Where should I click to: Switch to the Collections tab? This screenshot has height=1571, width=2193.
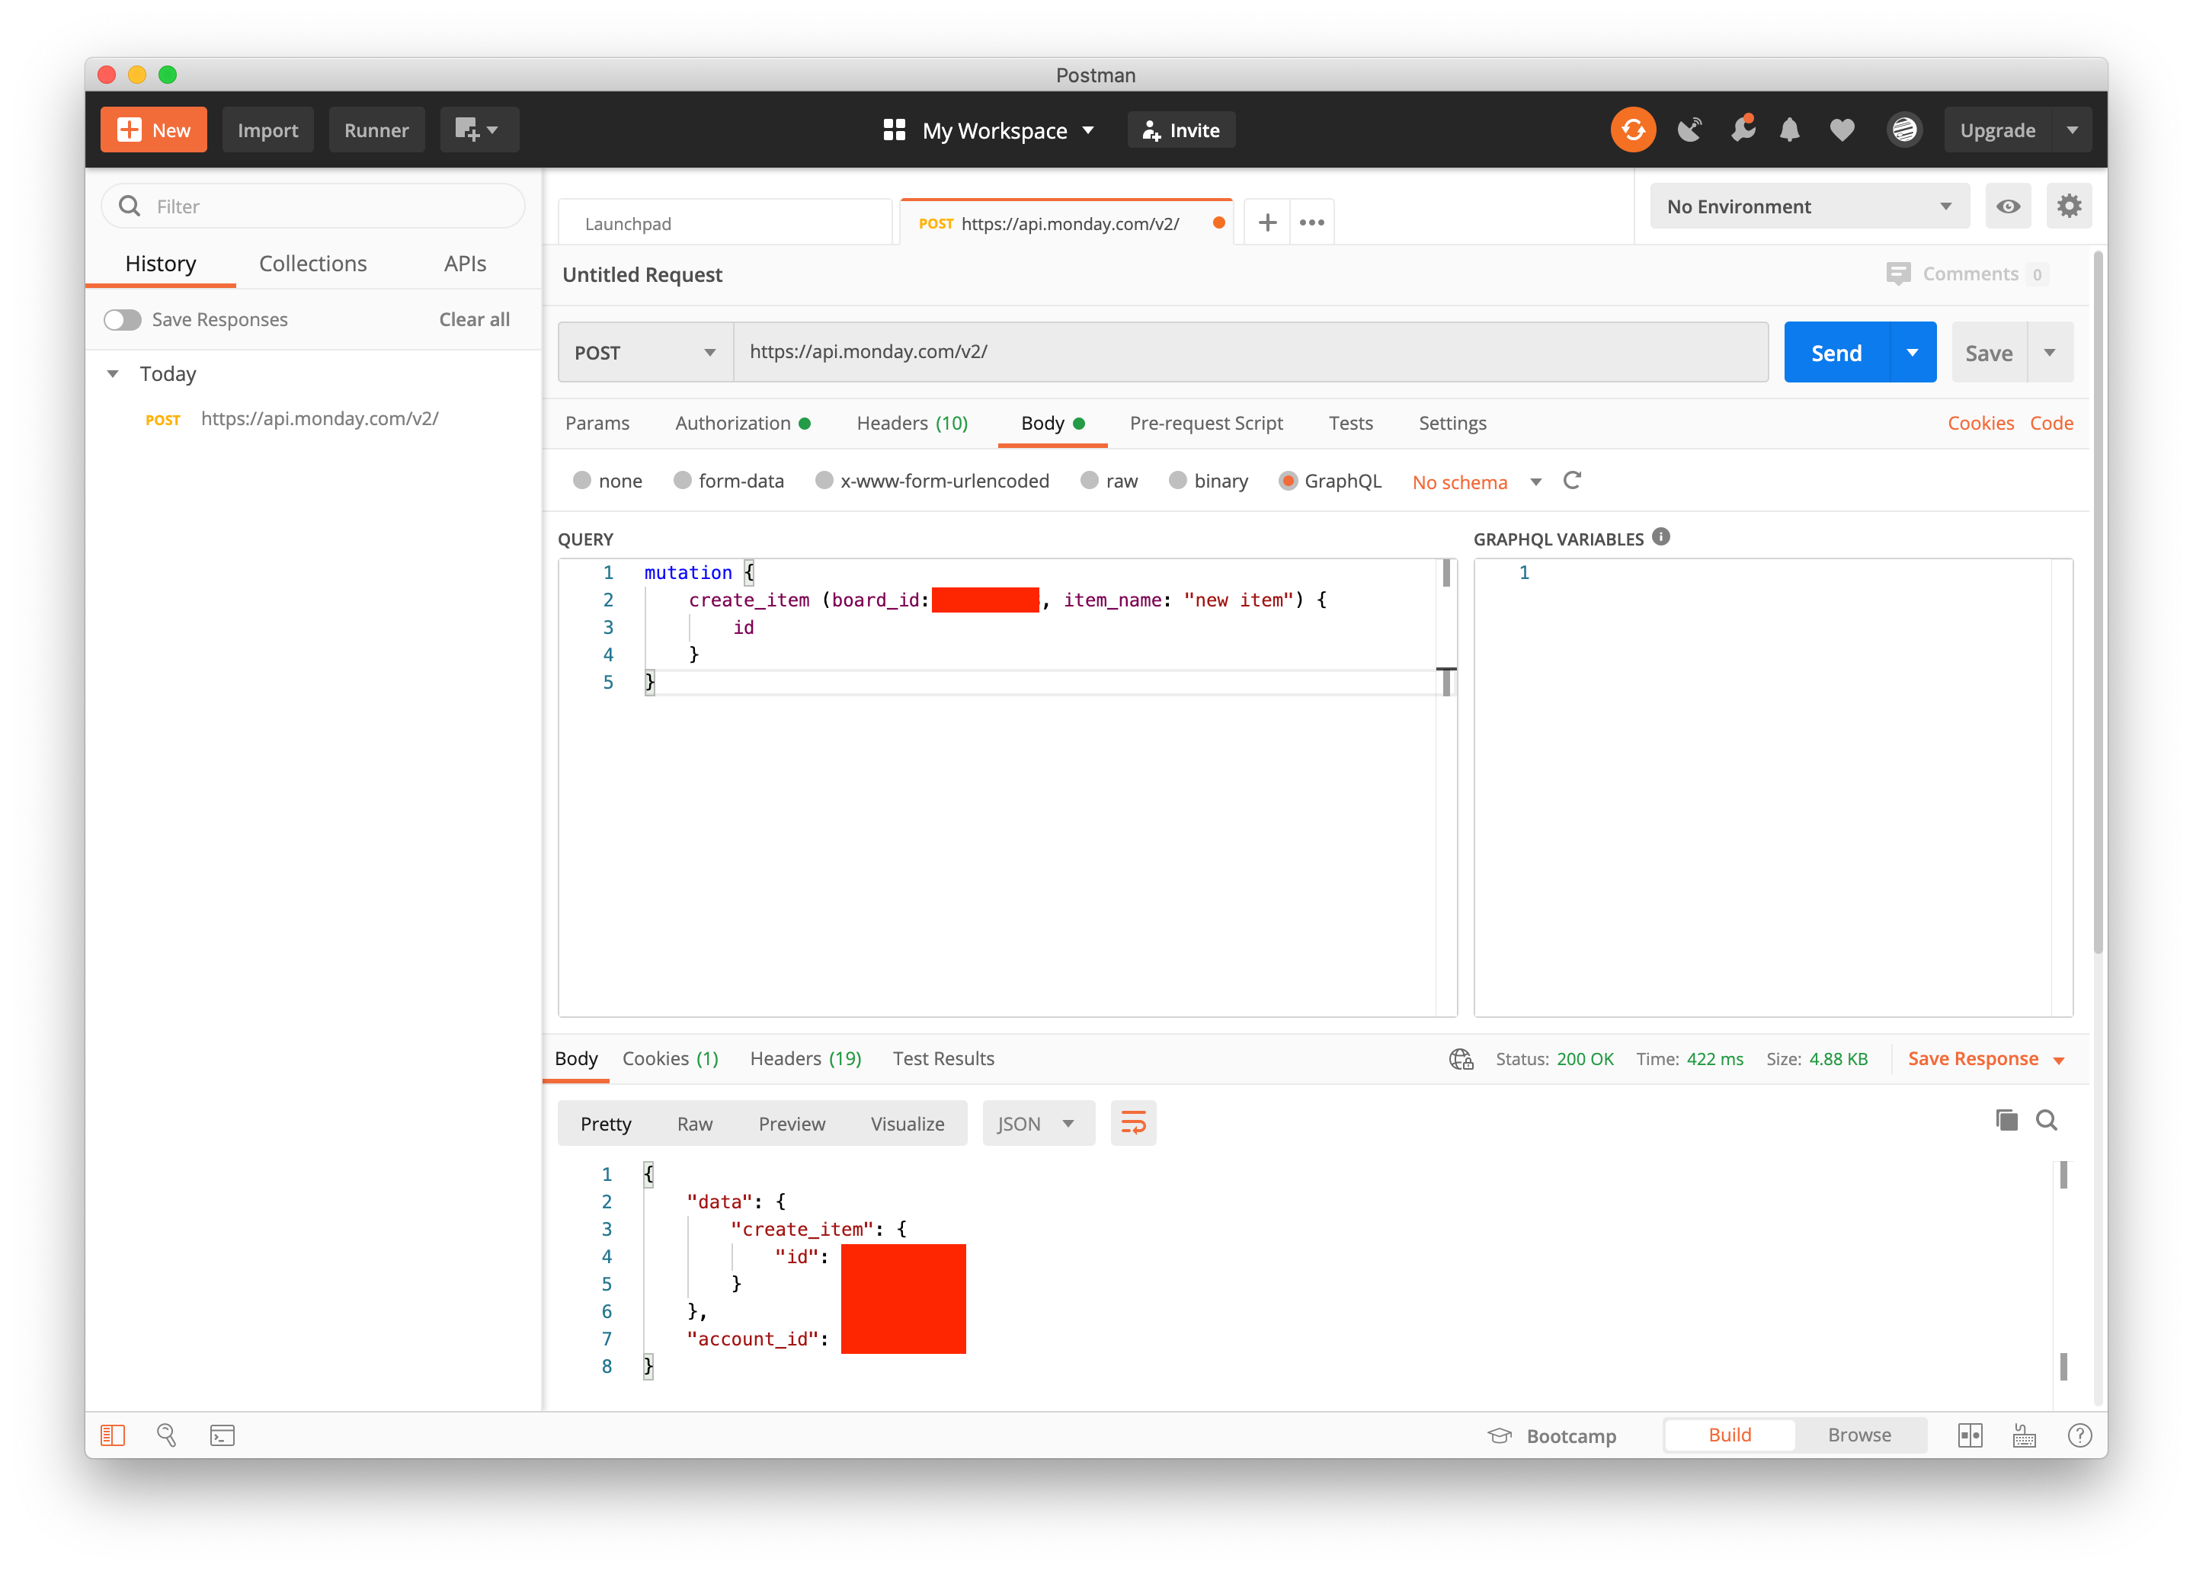coord(312,263)
